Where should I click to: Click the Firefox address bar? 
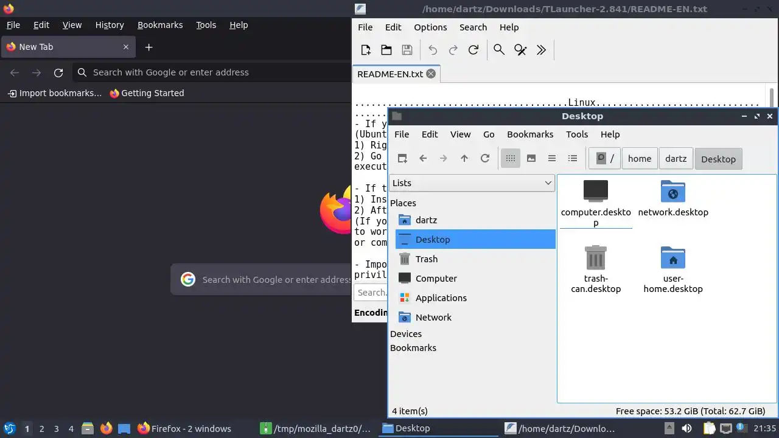212,72
